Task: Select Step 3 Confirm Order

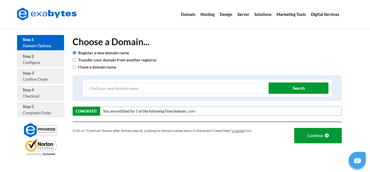Action: point(40,76)
